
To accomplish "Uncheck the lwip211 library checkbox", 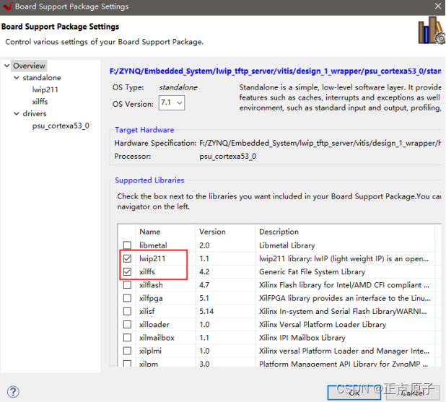I will click(x=127, y=258).
